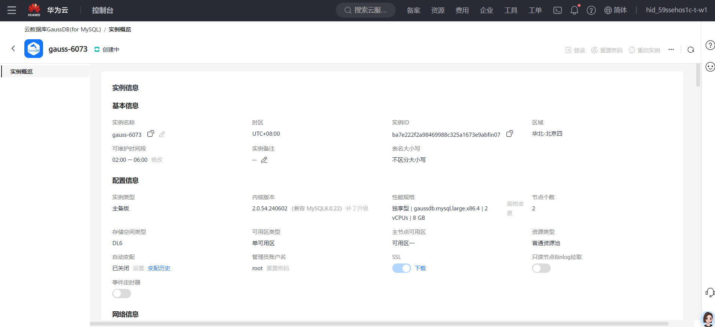Click 修改 for maintenance window
The width and height of the screenshot is (715, 327).
(x=157, y=160)
